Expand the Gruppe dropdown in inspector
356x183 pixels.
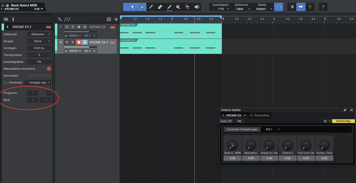pyautogui.click(x=39, y=41)
